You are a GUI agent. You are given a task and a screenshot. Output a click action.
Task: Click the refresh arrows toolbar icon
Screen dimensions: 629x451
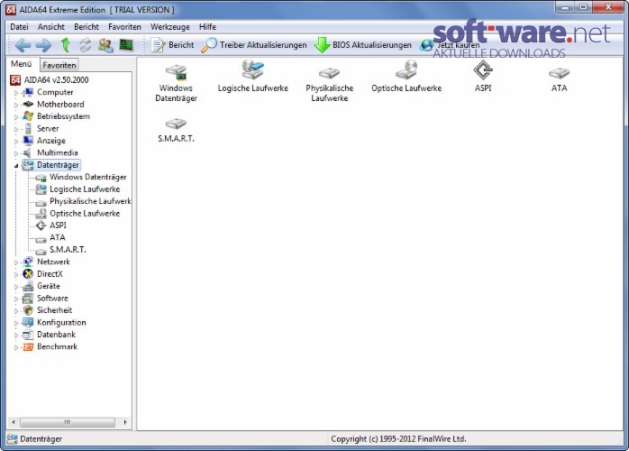click(x=85, y=45)
